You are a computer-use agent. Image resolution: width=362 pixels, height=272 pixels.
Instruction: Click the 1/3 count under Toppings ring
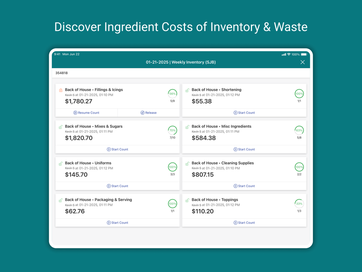(x=299, y=211)
